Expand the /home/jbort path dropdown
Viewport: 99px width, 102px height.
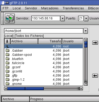point(86,31)
